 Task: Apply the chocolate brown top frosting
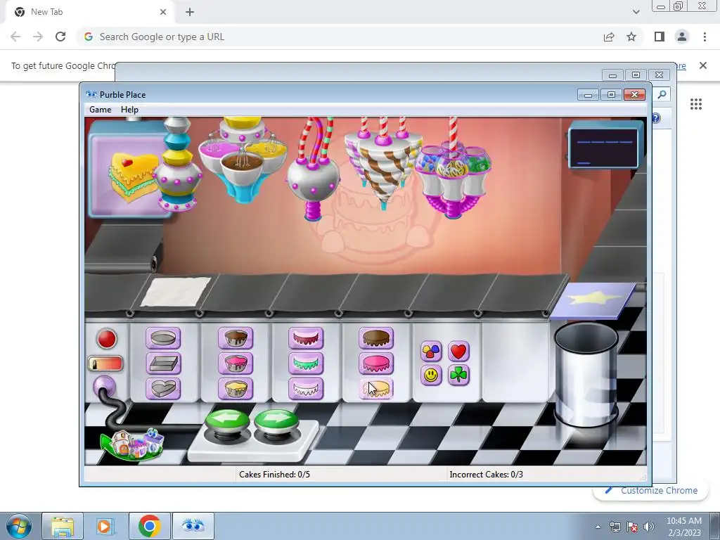(376, 338)
